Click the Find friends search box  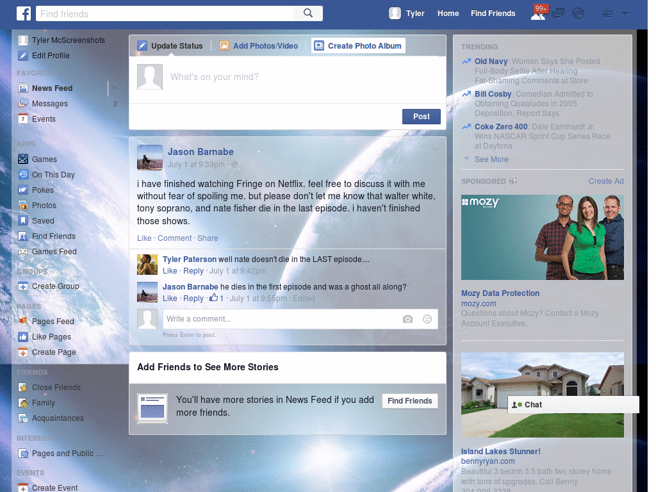pos(165,14)
